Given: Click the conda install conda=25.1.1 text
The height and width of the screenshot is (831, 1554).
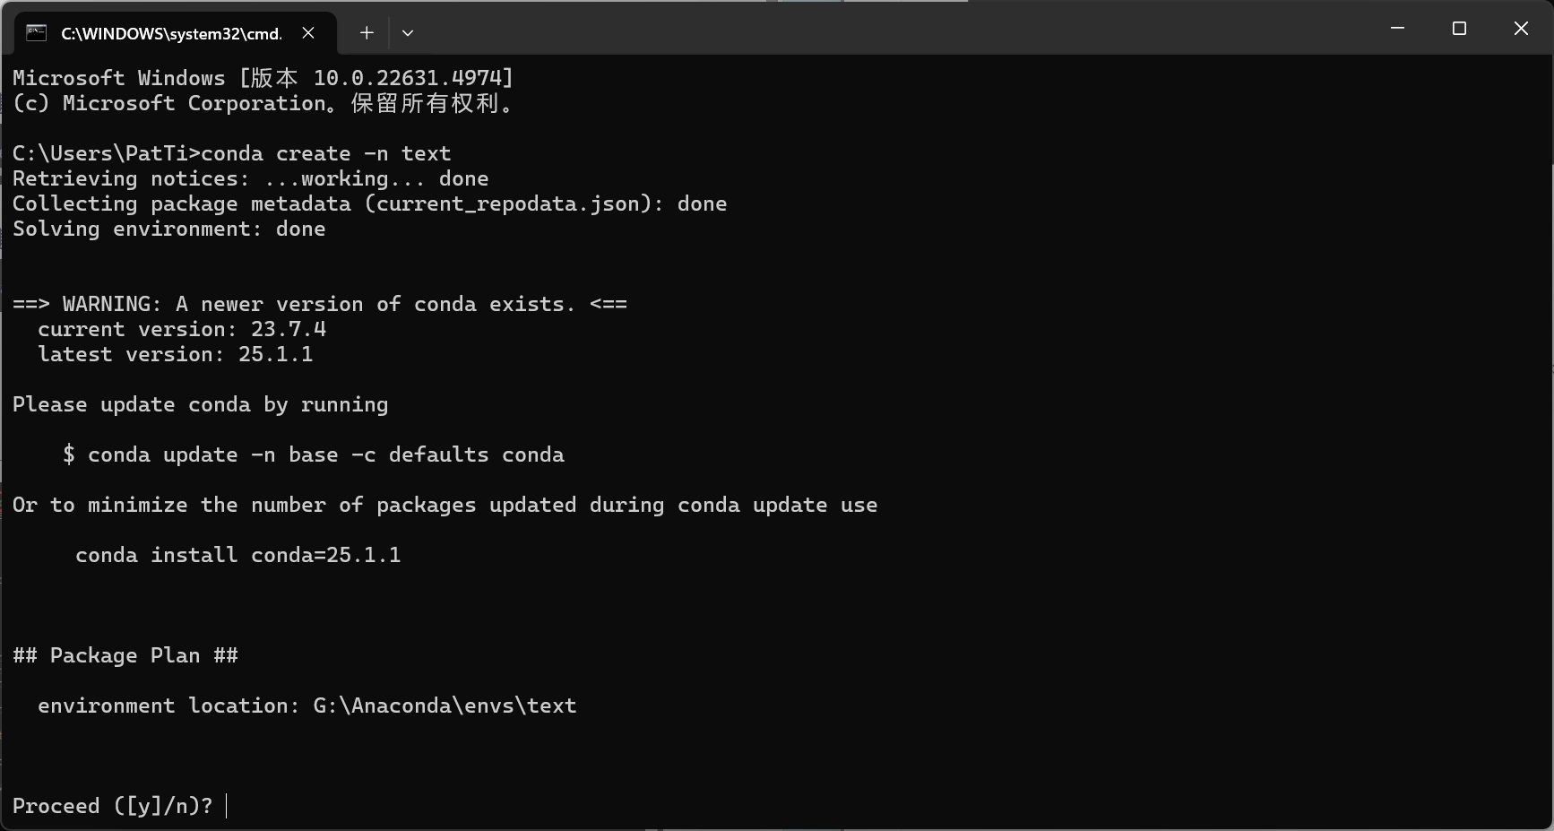Looking at the screenshot, I should coord(238,555).
